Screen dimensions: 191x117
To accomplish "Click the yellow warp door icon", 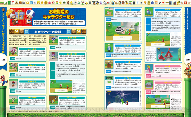I will (x=149, y=3).
